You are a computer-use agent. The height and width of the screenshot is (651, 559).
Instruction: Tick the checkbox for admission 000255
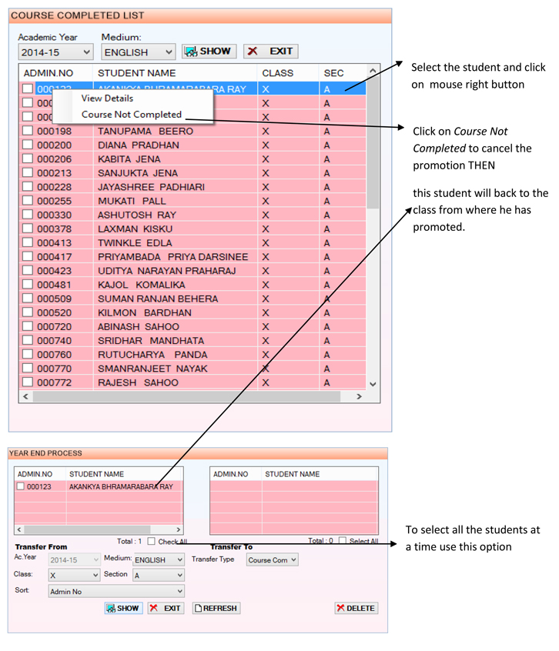[28, 201]
